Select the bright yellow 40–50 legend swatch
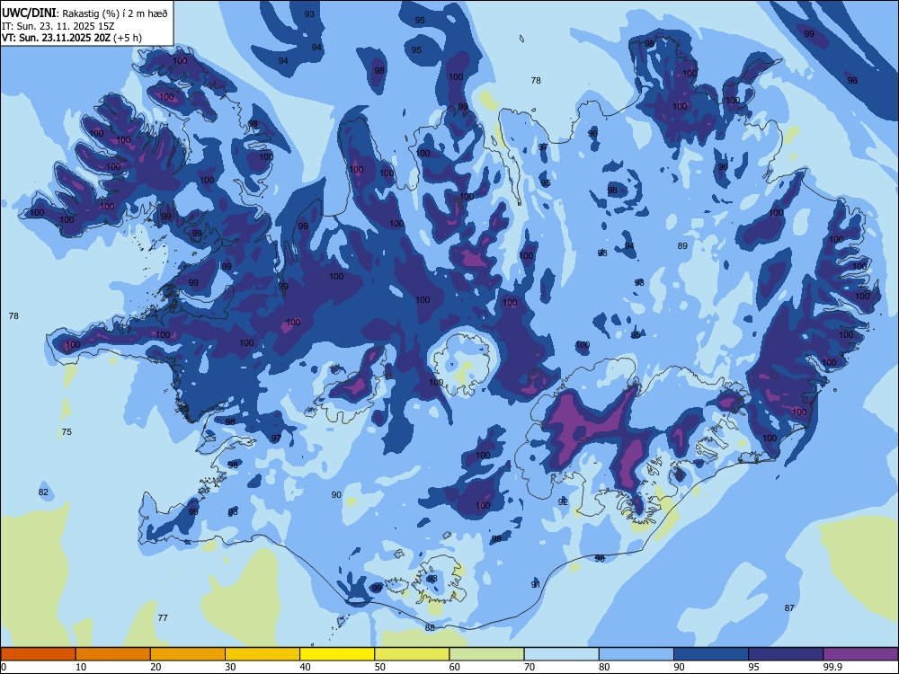Screen dimensions: 899x674 337,654
